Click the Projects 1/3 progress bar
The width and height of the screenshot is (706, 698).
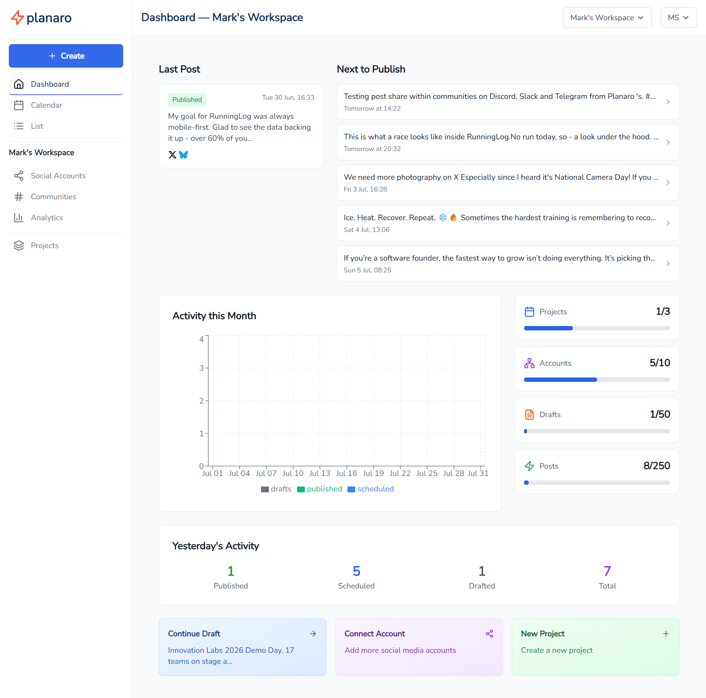point(597,328)
